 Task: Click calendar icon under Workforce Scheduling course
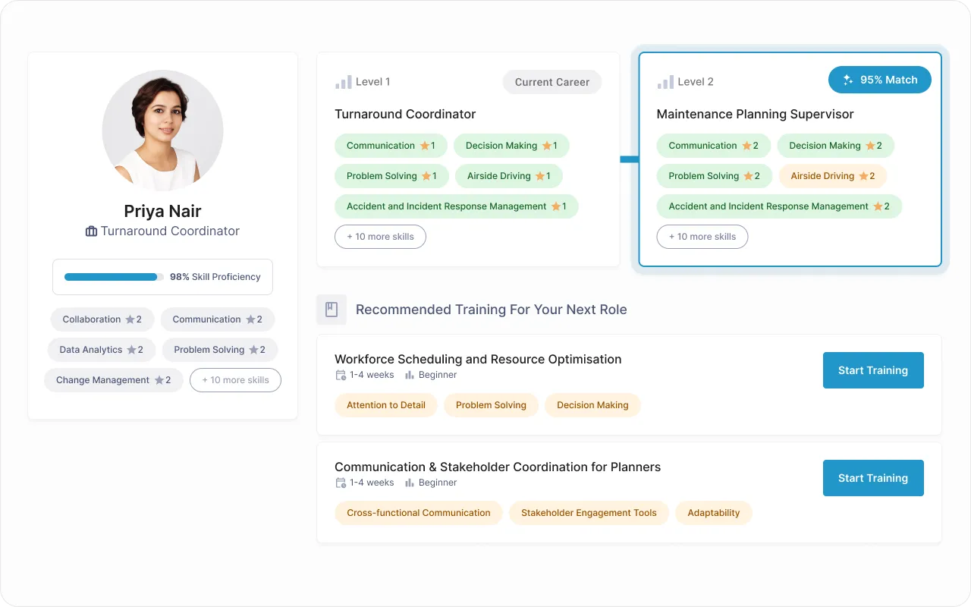coord(341,375)
